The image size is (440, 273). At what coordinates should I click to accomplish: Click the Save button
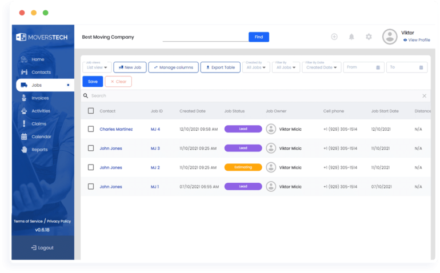(93, 82)
